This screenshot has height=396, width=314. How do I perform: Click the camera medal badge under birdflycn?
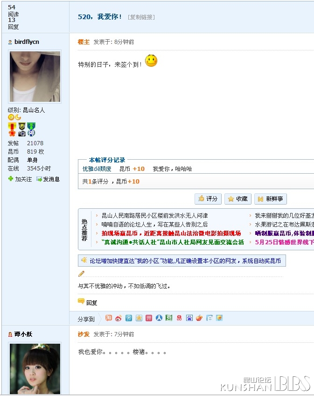(x=22, y=133)
